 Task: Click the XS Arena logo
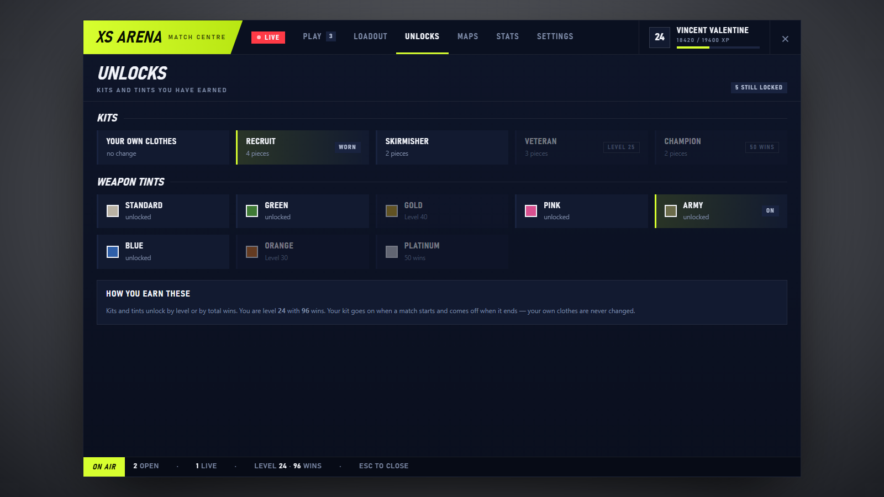[x=129, y=37]
